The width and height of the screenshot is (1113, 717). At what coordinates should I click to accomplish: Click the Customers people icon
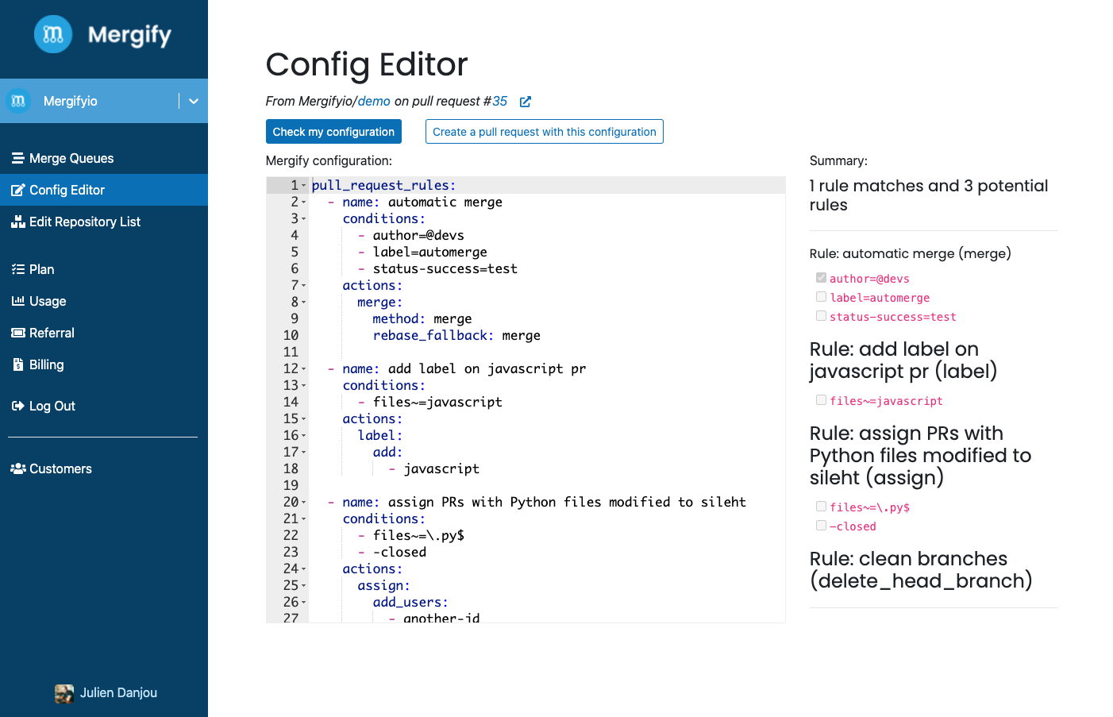(x=18, y=468)
